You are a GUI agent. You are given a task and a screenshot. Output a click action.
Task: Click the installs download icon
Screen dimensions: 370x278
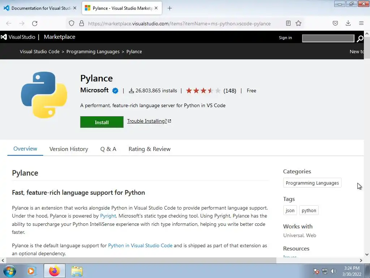coord(132,90)
